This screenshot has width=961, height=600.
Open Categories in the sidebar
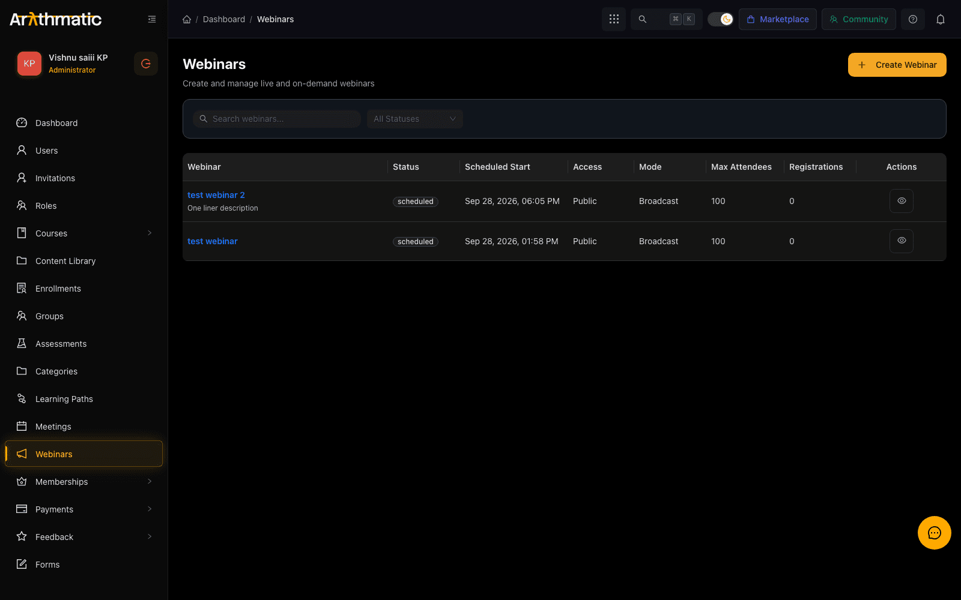click(x=84, y=371)
